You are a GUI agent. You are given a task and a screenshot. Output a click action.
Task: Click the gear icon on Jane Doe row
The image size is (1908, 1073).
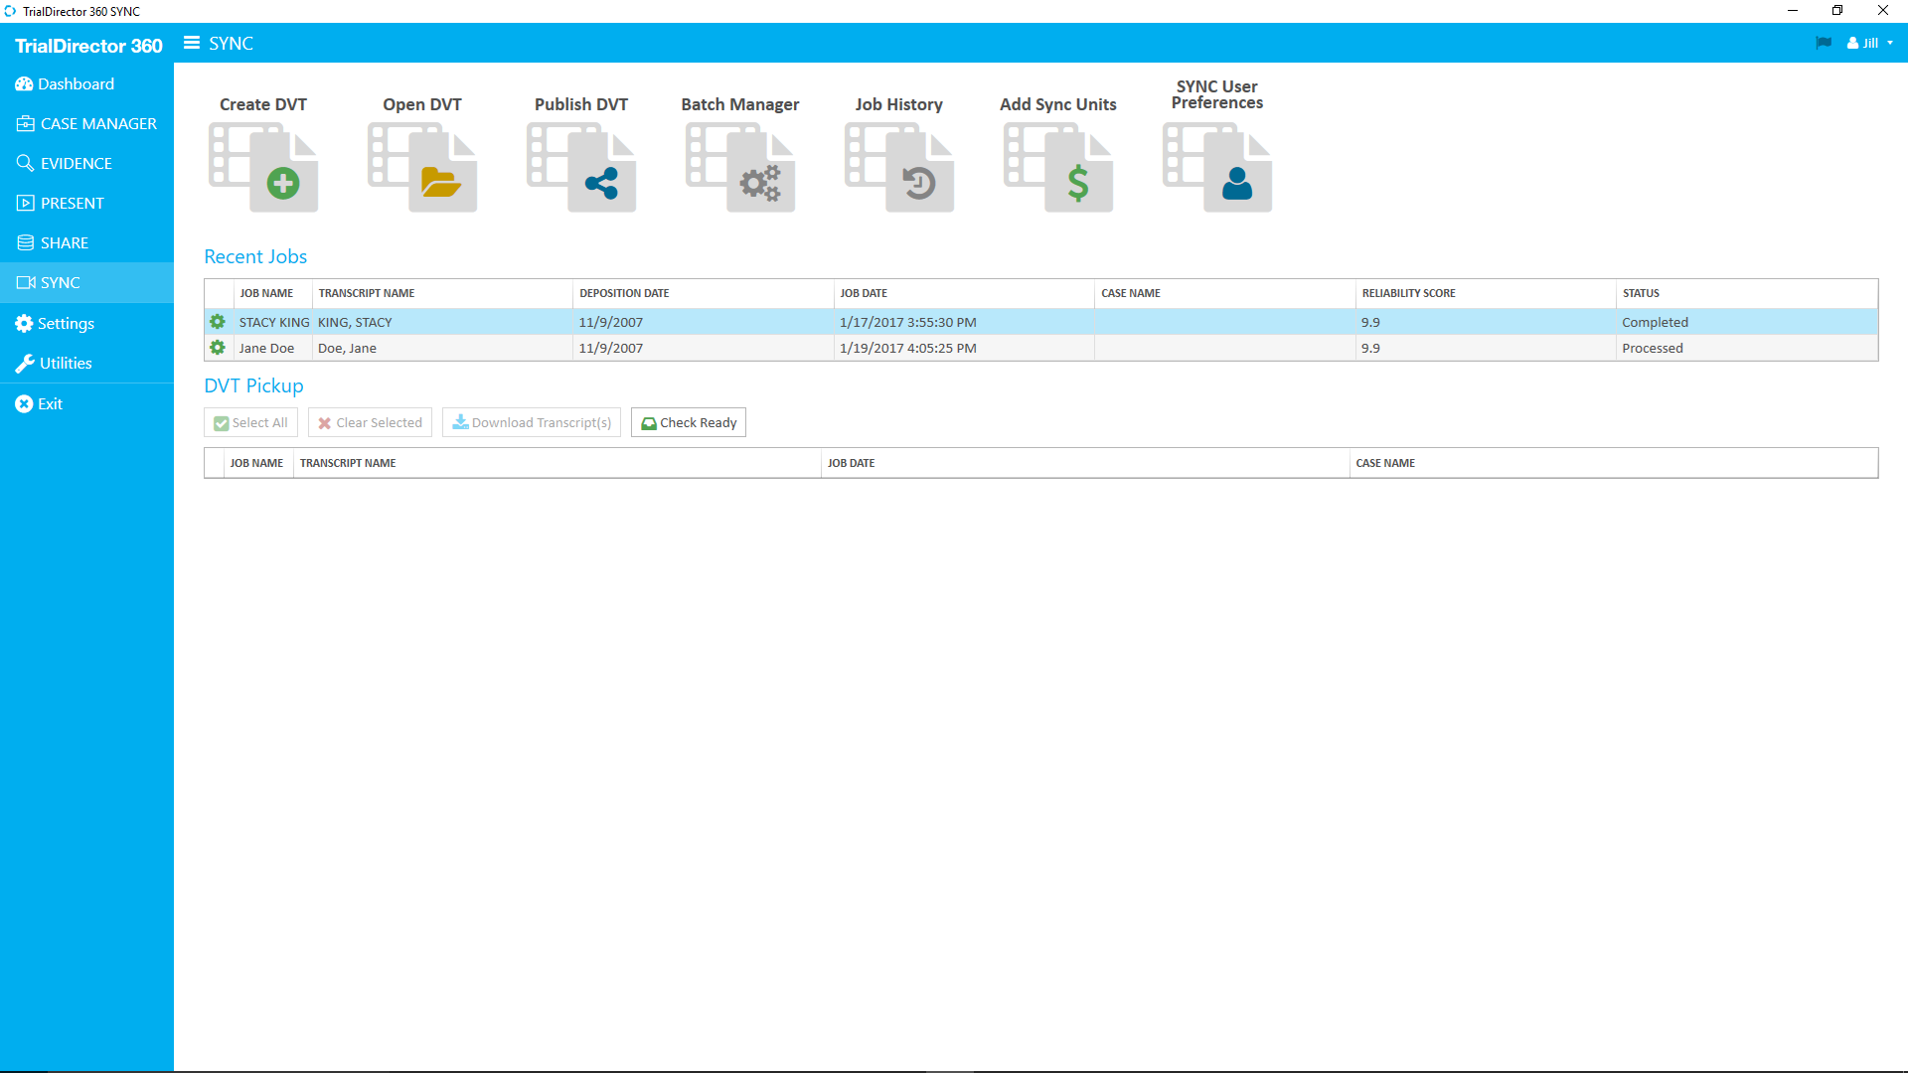(218, 348)
